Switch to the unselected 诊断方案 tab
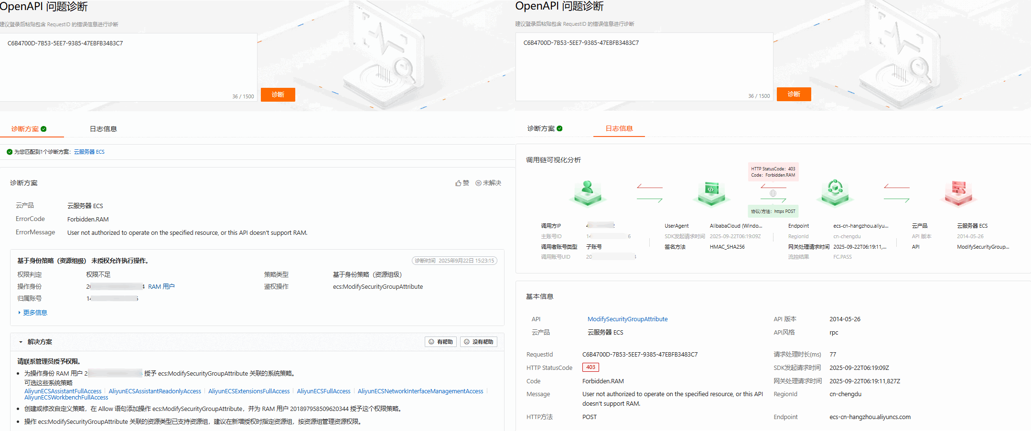Viewport: 1031px width, 431px height. [545, 128]
